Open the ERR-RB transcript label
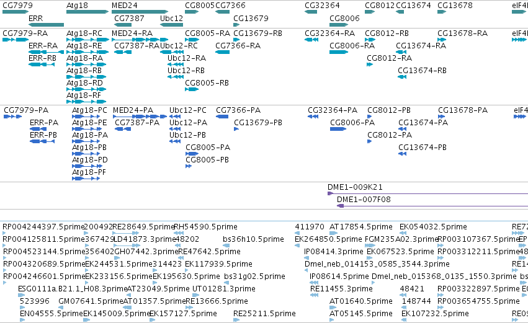 point(42,58)
